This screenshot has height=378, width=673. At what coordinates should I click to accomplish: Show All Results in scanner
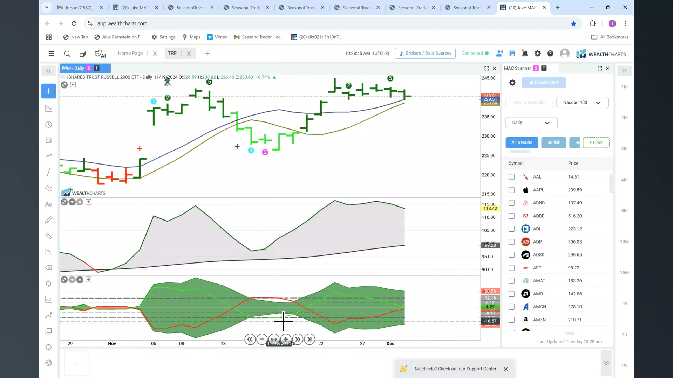(x=522, y=142)
